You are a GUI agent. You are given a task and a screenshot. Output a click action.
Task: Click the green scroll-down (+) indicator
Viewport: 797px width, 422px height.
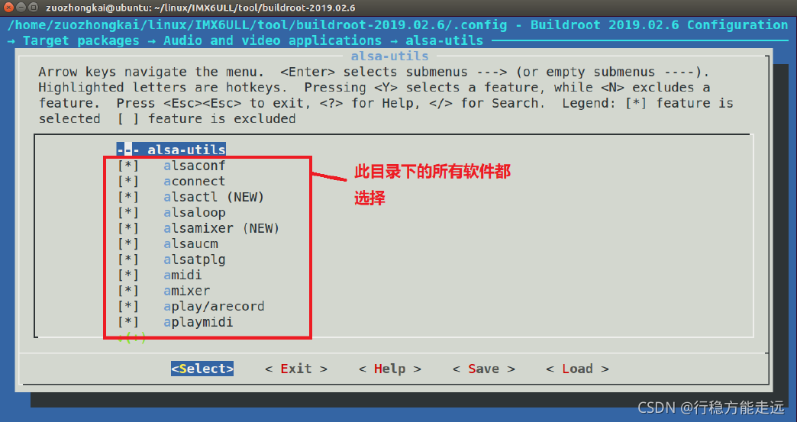(x=132, y=338)
